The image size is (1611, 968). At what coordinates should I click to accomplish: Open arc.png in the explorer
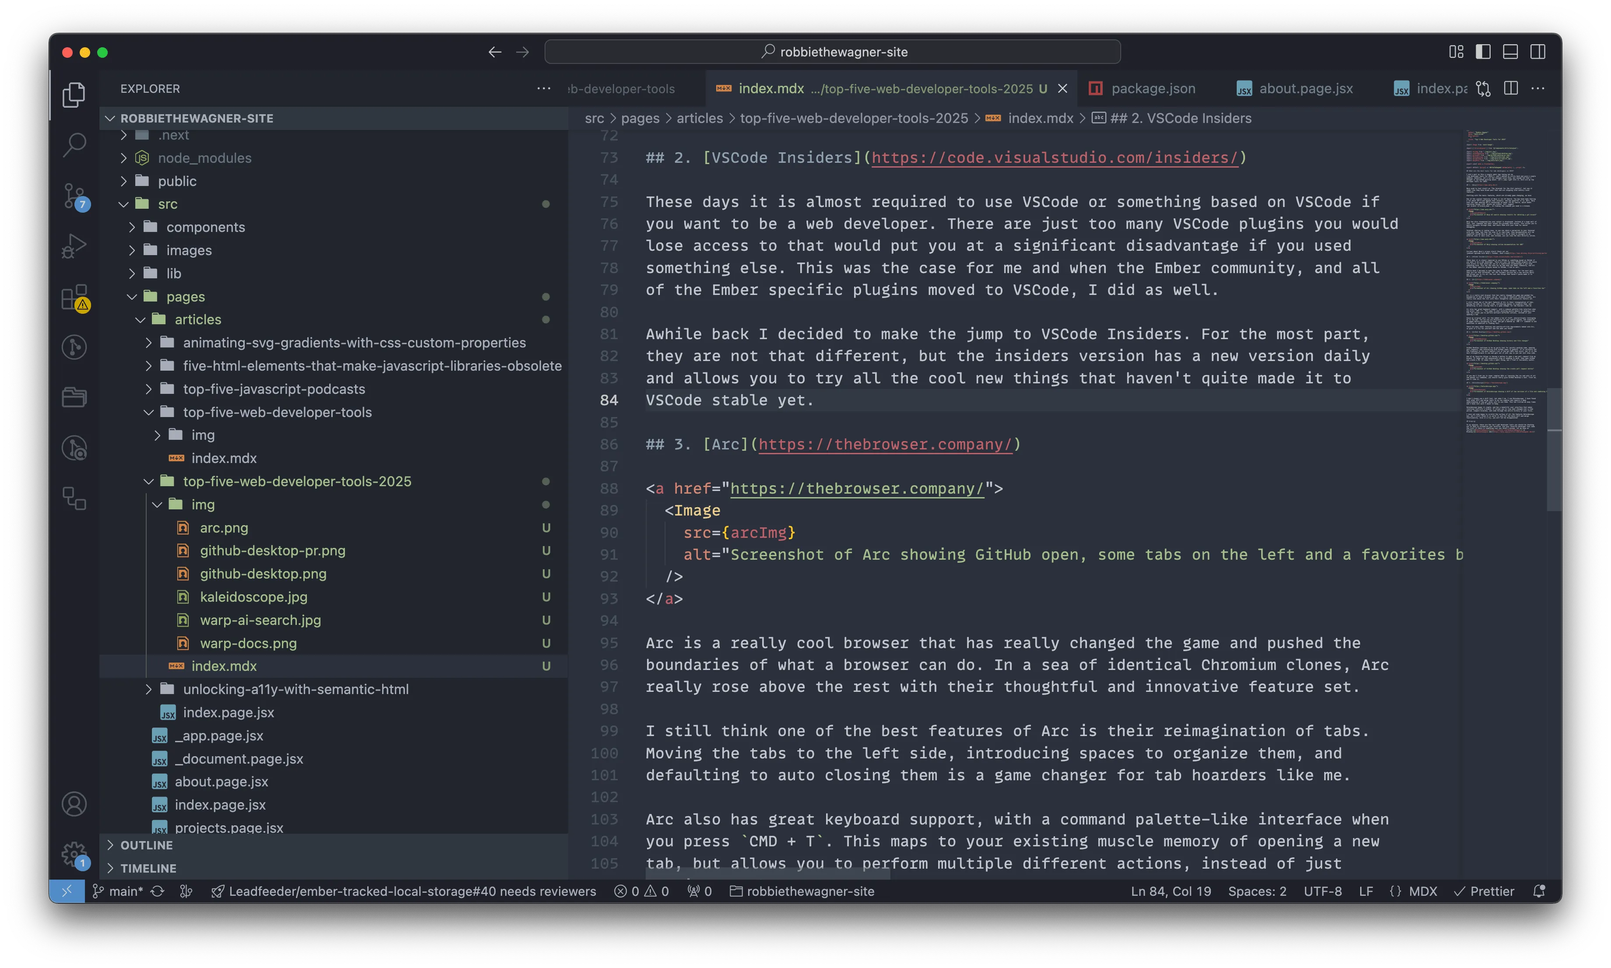[334, 528]
